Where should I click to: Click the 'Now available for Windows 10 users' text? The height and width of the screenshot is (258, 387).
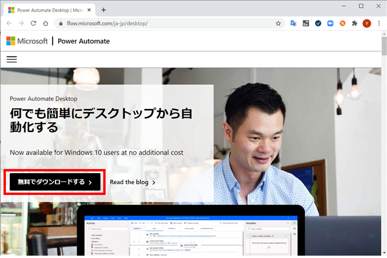coord(97,153)
